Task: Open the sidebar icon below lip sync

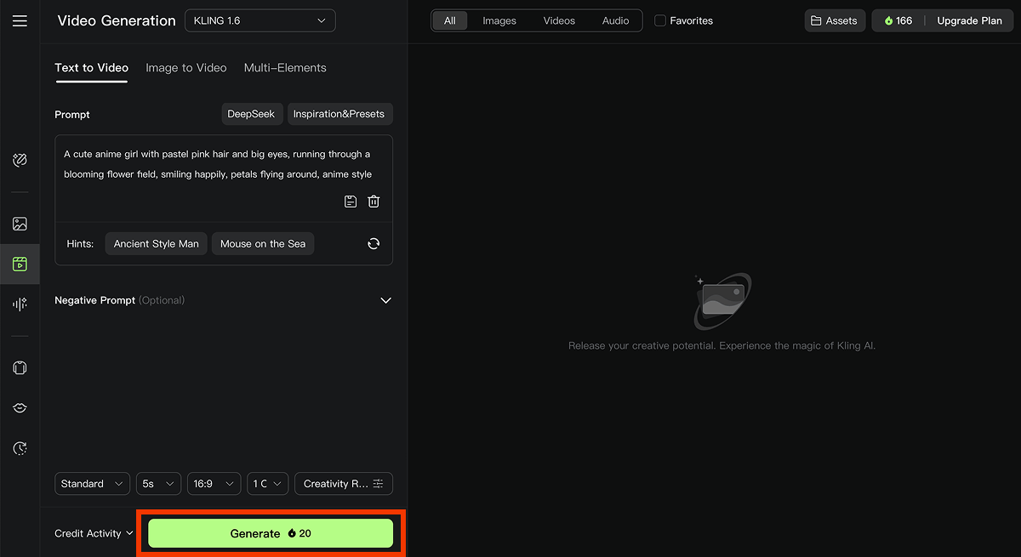Action: coord(20,448)
